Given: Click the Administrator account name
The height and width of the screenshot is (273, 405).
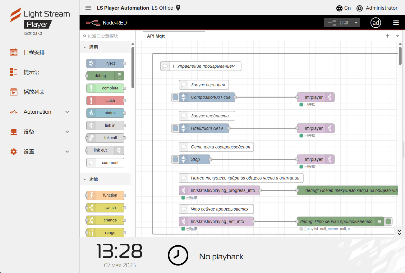Looking at the screenshot, I should point(382,8).
